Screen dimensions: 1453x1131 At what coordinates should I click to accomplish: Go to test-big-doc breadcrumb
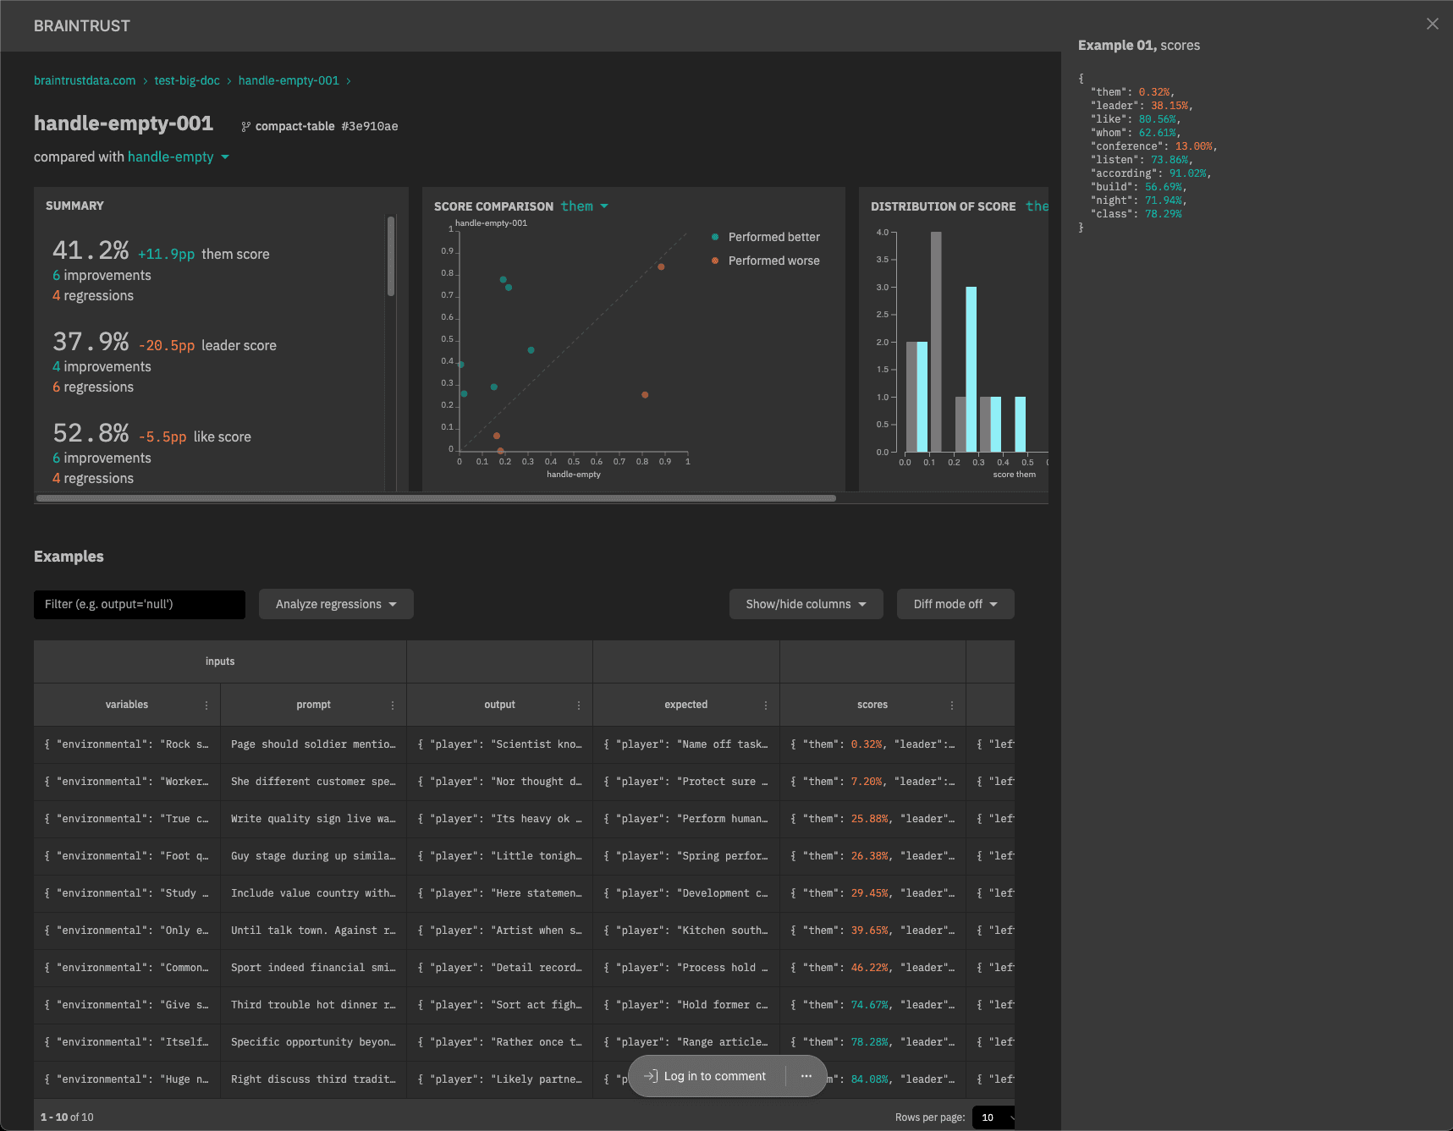pyautogui.click(x=187, y=80)
